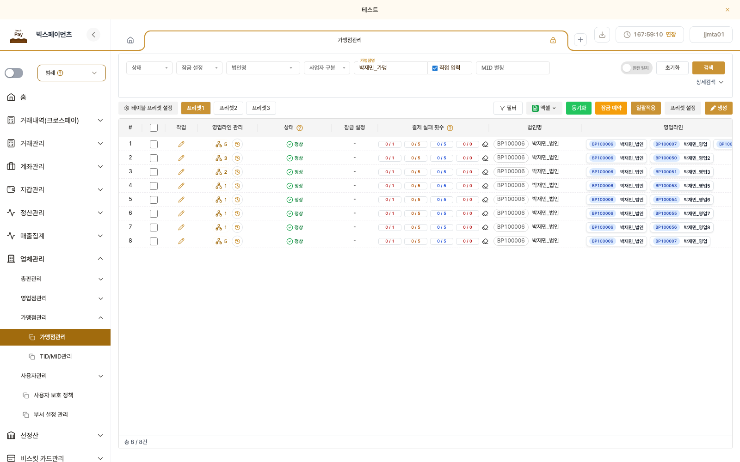Viewport: 740px width, 462px height.
Task: Open sales line hierarchy icon in row 2
Action: point(219,158)
